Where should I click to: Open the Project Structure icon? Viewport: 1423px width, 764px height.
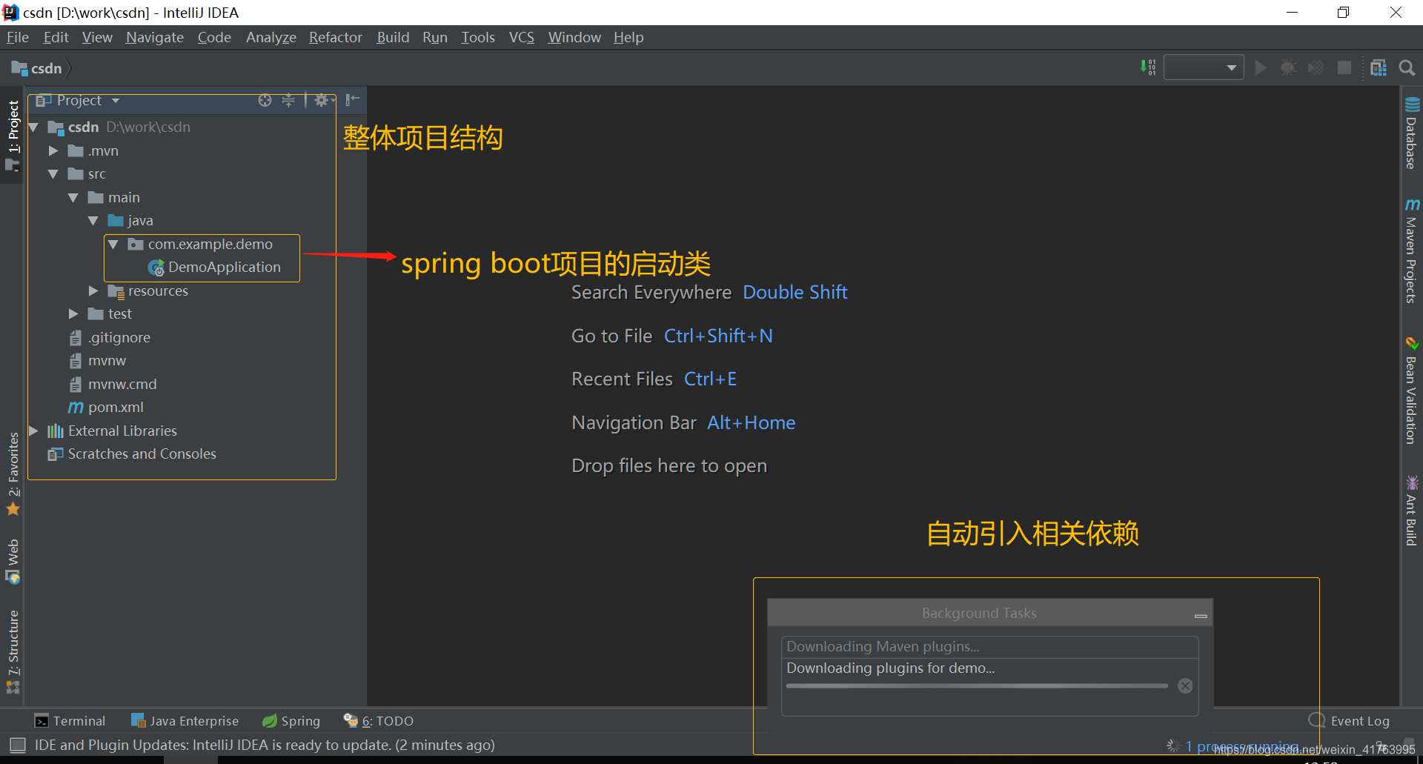(x=1379, y=67)
